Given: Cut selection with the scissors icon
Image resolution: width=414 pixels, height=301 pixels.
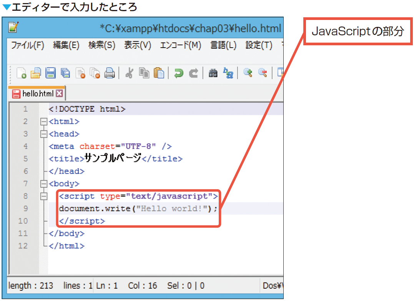Looking at the screenshot, I should coord(129,73).
